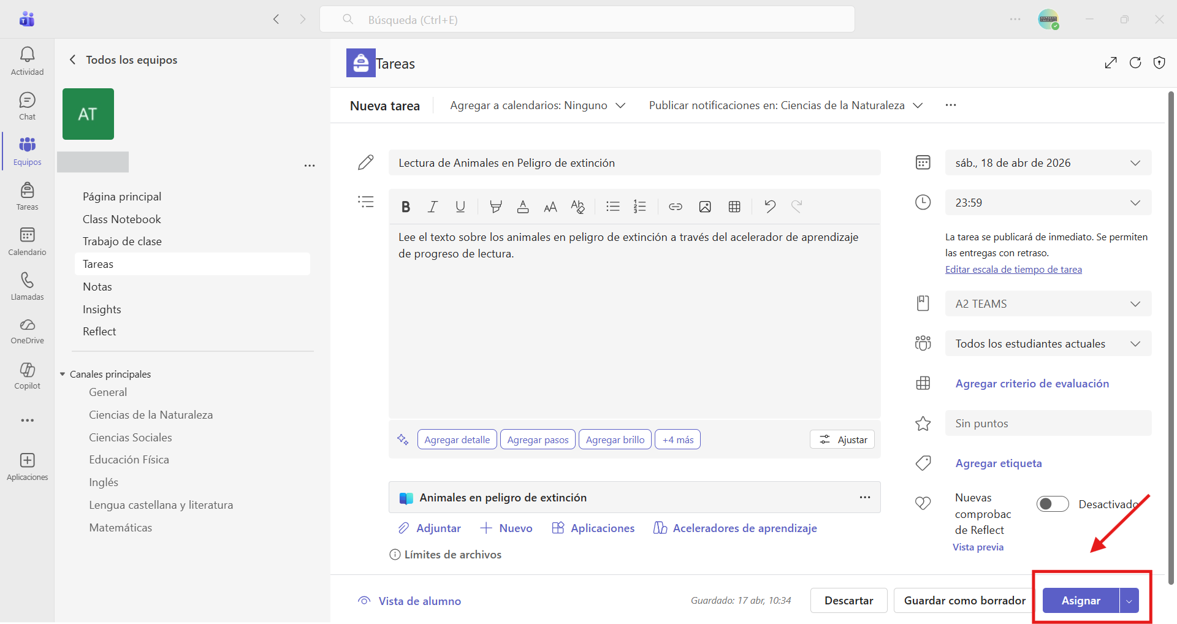Open the Tareas app in left rail
This screenshot has height=624, width=1177.
27,196
